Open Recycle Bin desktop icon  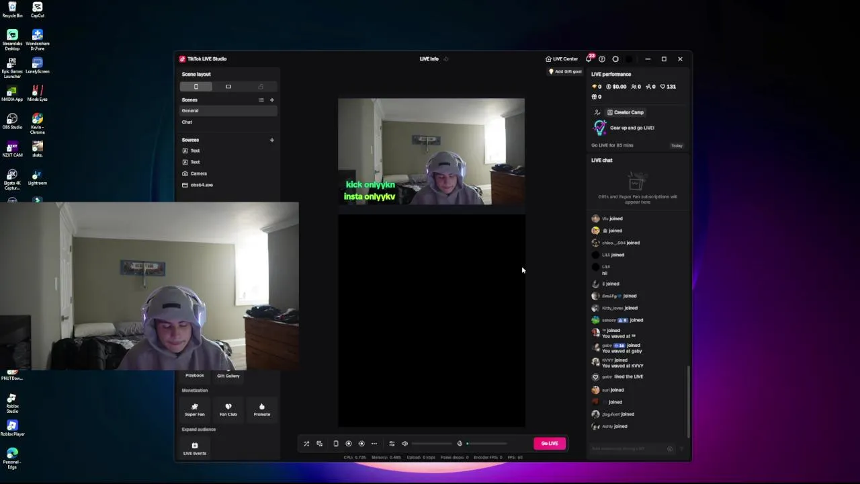coord(12,10)
